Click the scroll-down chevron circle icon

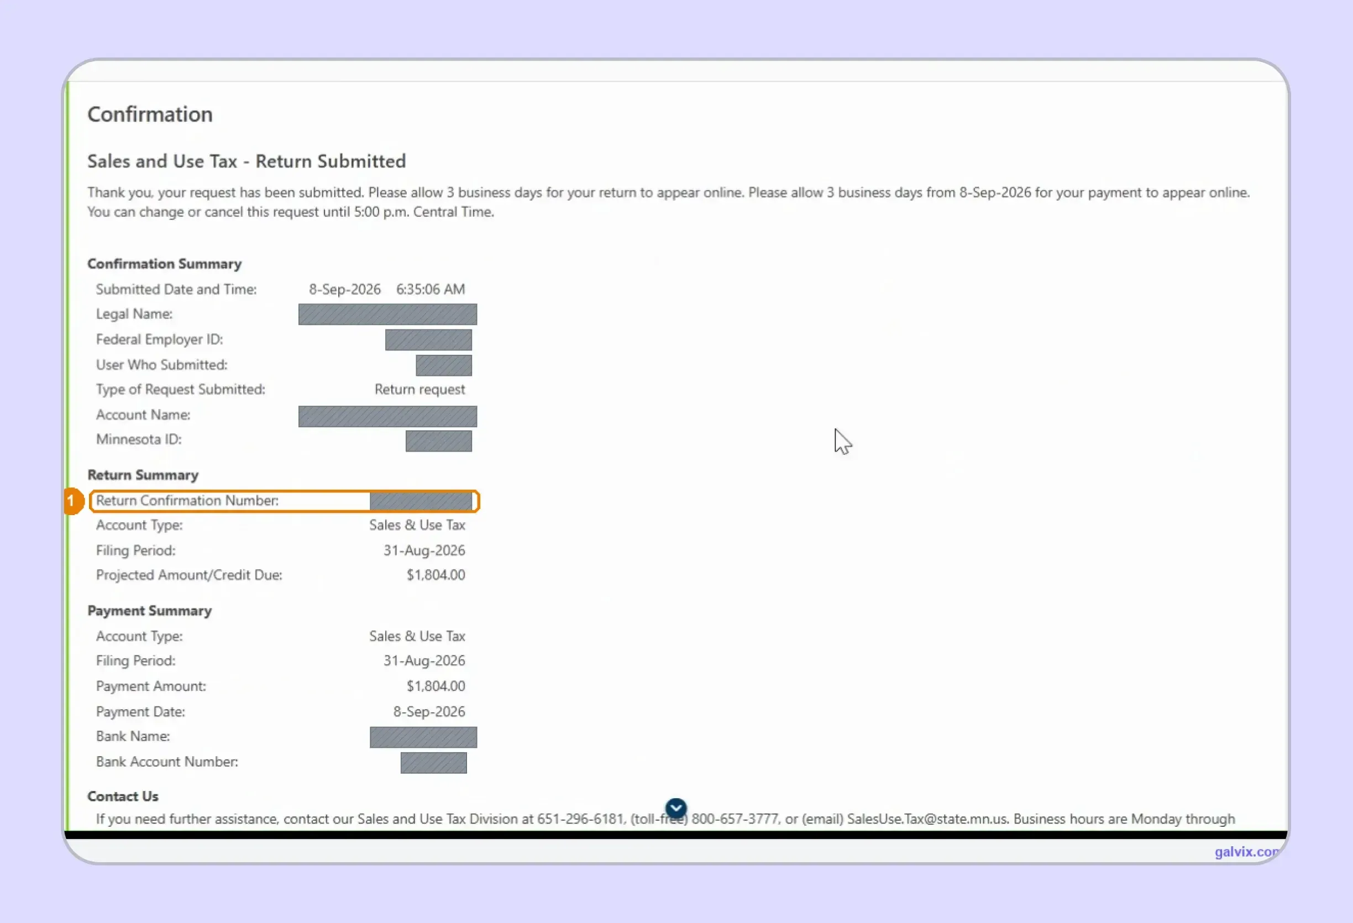(x=676, y=807)
